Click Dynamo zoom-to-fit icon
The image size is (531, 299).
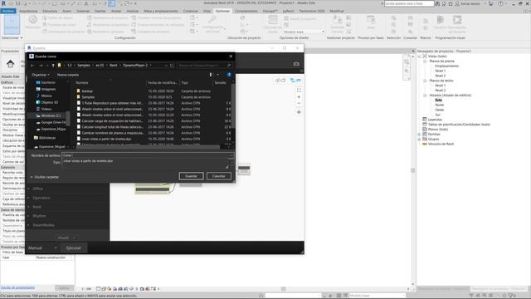[x=299, y=91]
